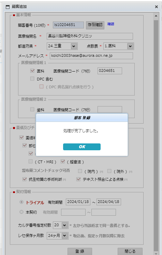Click OK in the 顧客登録 dialog

(82, 147)
